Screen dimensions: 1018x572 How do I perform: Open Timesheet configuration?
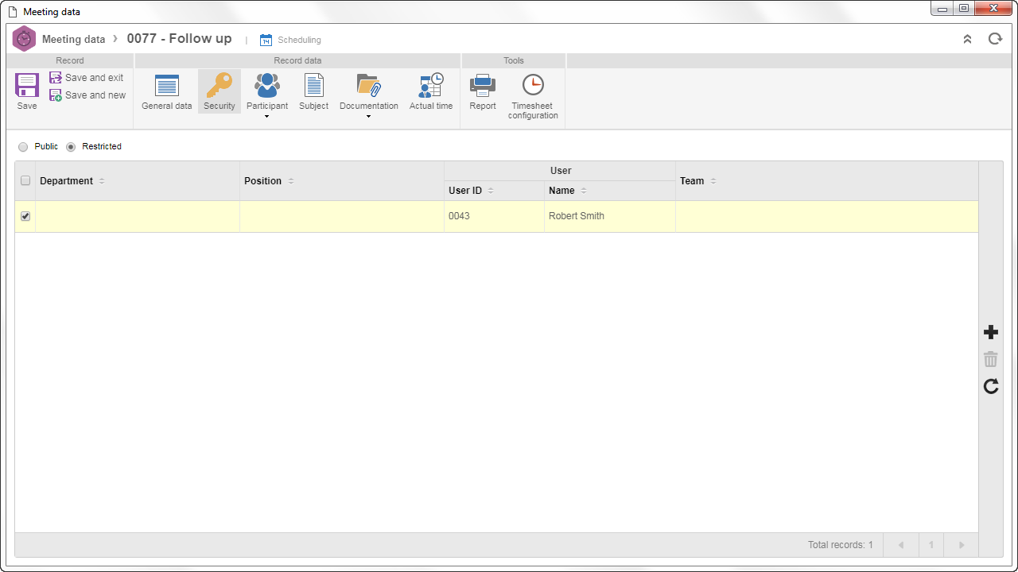click(533, 96)
